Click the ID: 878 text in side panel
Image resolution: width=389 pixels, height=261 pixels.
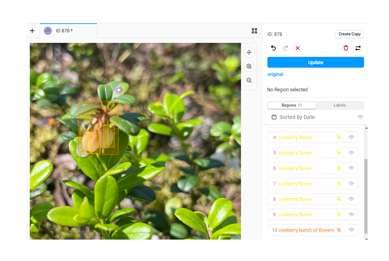tap(275, 34)
